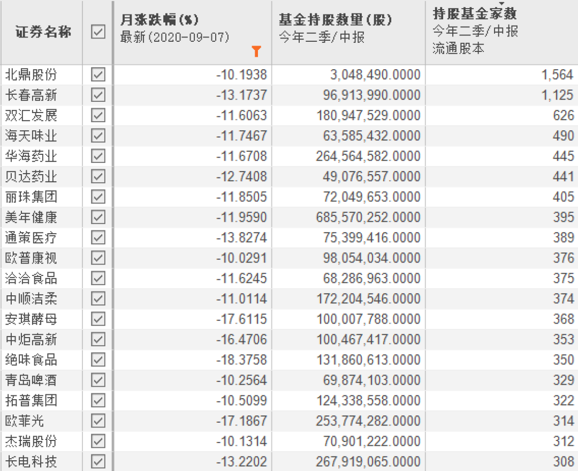
Task: Select the stock name 洽洽食品
Action: coord(31,278)
